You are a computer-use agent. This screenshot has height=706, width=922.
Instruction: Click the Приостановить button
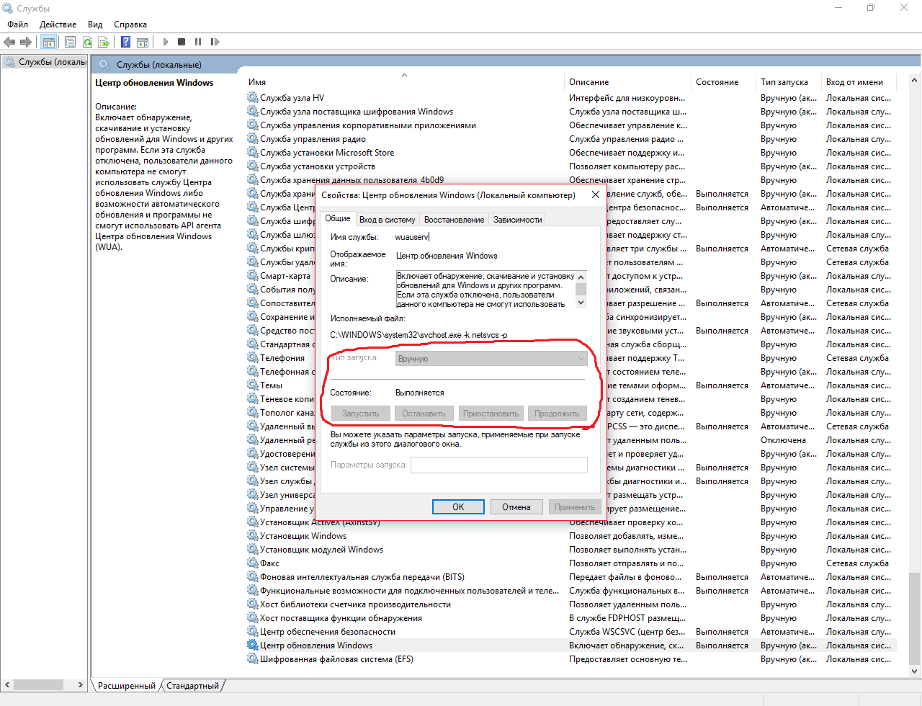[491, 414]
